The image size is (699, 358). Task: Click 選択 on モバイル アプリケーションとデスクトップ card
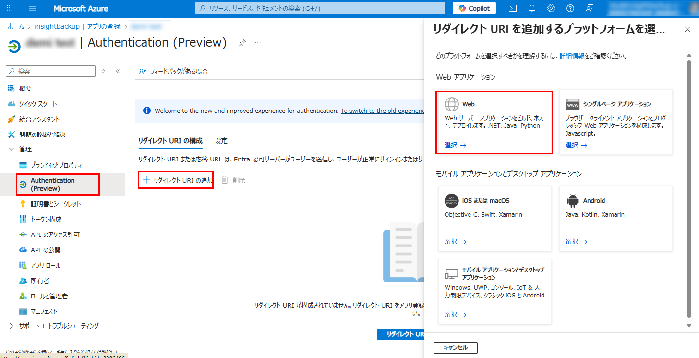455,315
